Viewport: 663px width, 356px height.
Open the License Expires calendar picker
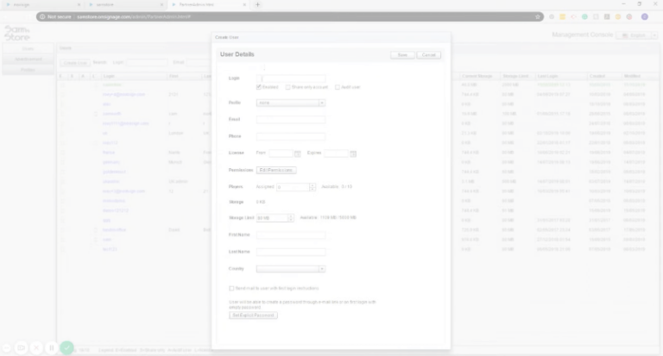[x=353, y=153]
